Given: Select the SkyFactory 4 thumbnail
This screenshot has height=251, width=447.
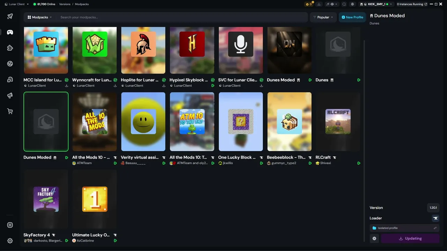Looking at the screenshot, I should (46, 199).
